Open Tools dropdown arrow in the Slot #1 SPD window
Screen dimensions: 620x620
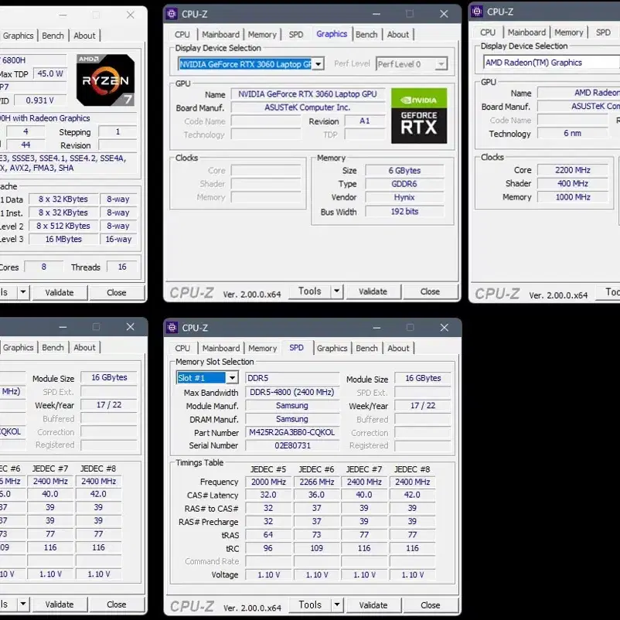(x=337, y=605)
